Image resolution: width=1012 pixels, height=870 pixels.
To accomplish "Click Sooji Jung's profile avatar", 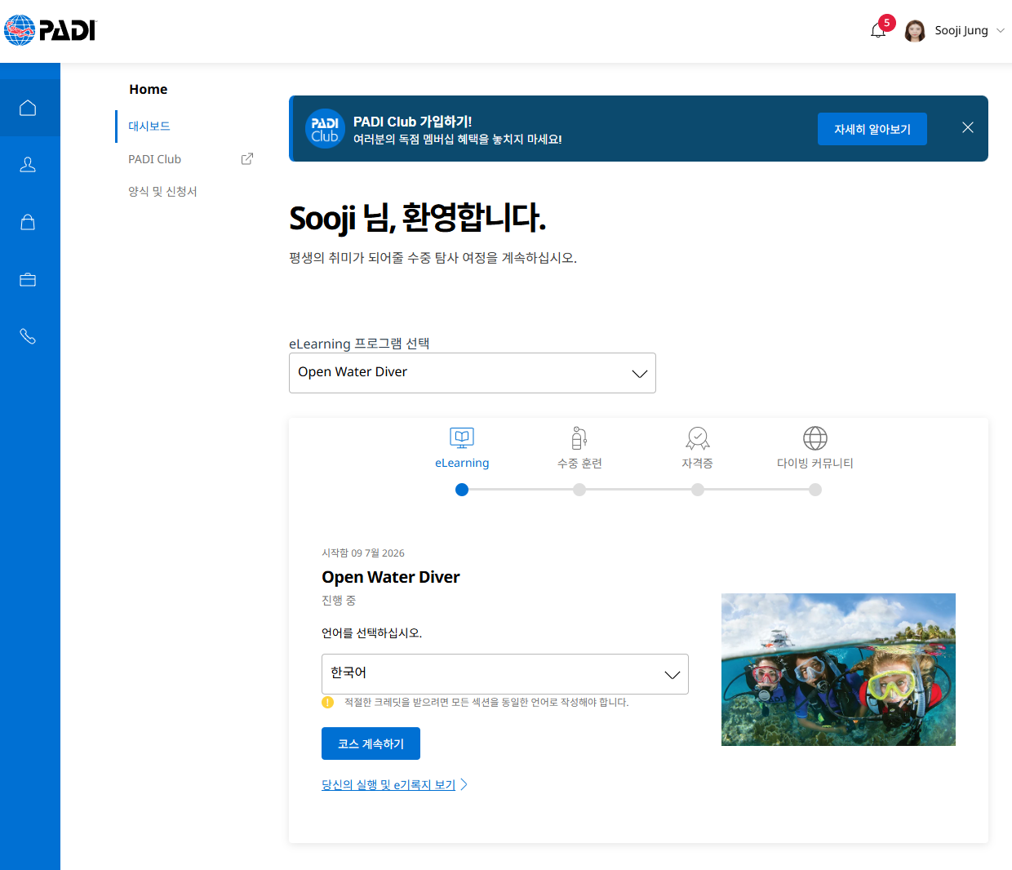I will click(x=915, y=31).
